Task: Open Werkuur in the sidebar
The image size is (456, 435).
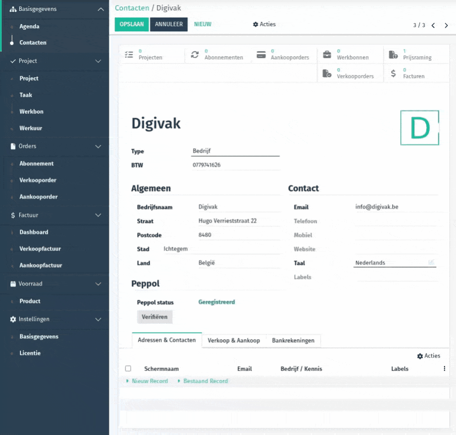Action: 31,128
